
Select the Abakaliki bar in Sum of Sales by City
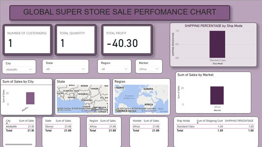coord(30,98)
